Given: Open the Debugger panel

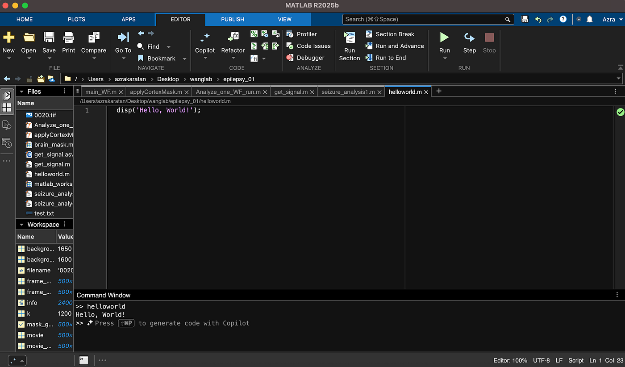Looking at the screenshot, I should 305,58.
